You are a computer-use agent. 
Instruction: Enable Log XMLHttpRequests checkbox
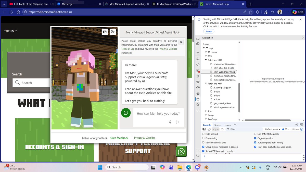255,134
